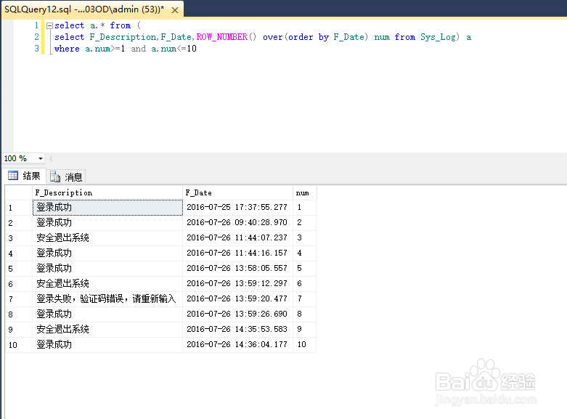Click the num cell with value 10

(304, 344)
